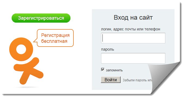Image resolution: width=184 pixels, height=98 pixels.
Task: Click the запомнить checkbox label text
Action: (x=114, y=70)
